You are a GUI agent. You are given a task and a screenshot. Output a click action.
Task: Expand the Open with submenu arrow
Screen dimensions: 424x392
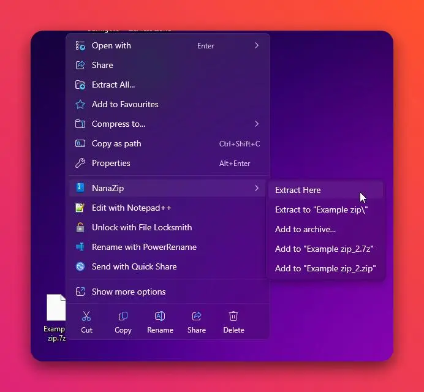click(257, 45)
